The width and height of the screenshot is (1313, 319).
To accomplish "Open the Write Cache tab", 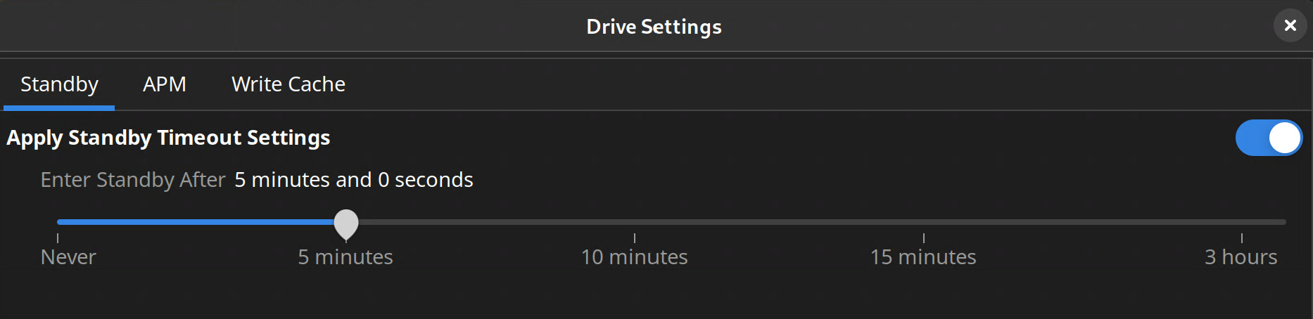I will click(x=288, y=84).
